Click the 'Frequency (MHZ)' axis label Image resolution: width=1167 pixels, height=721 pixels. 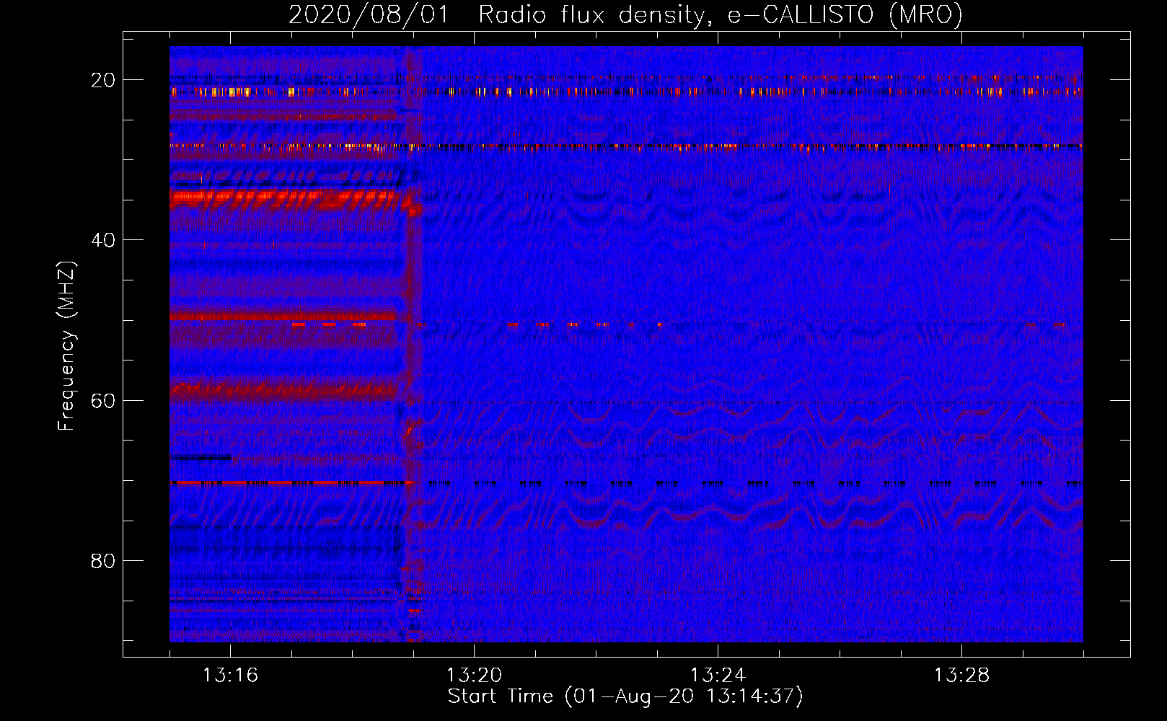tap(66, 345)
